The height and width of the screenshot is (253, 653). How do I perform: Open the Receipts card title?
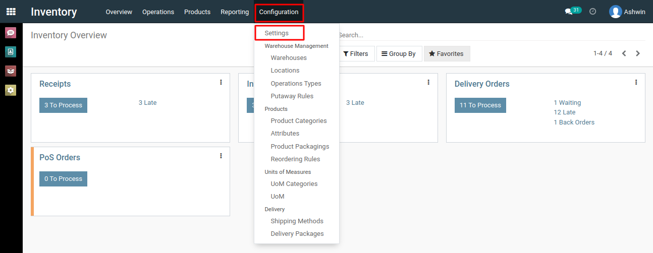[55, 84]
